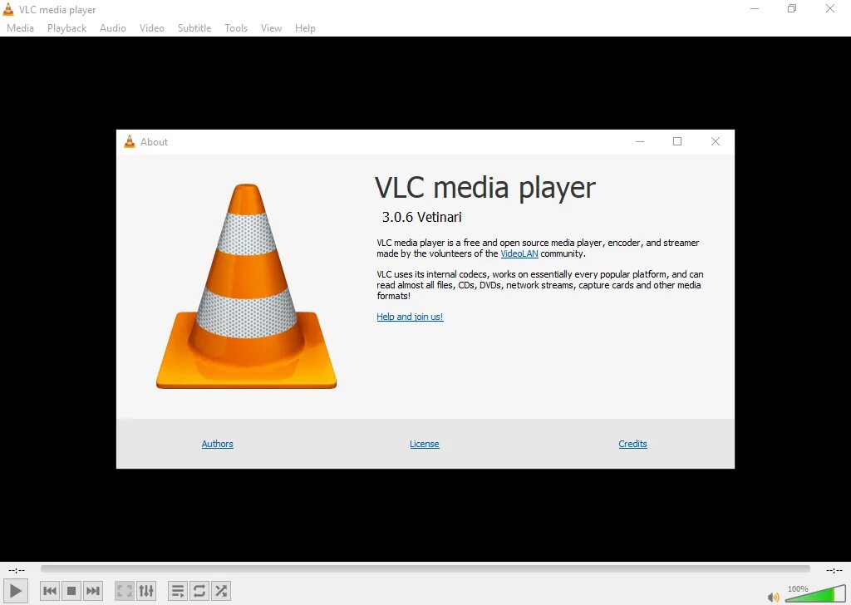Viewport: 851px width, 605px height.
Task: Open the Playback menu
Action: coord(66,28)
